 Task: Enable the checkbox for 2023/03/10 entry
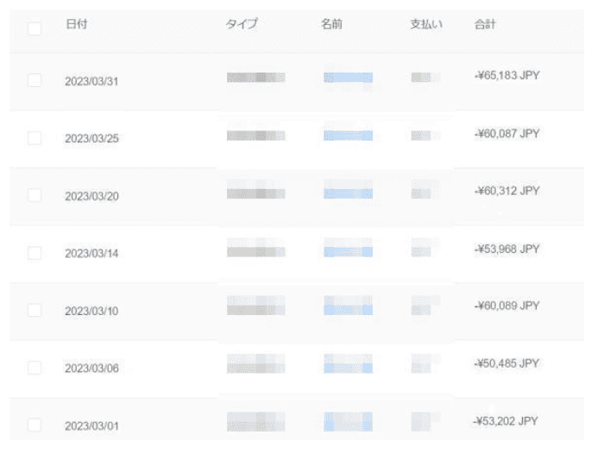click(35, 310)
